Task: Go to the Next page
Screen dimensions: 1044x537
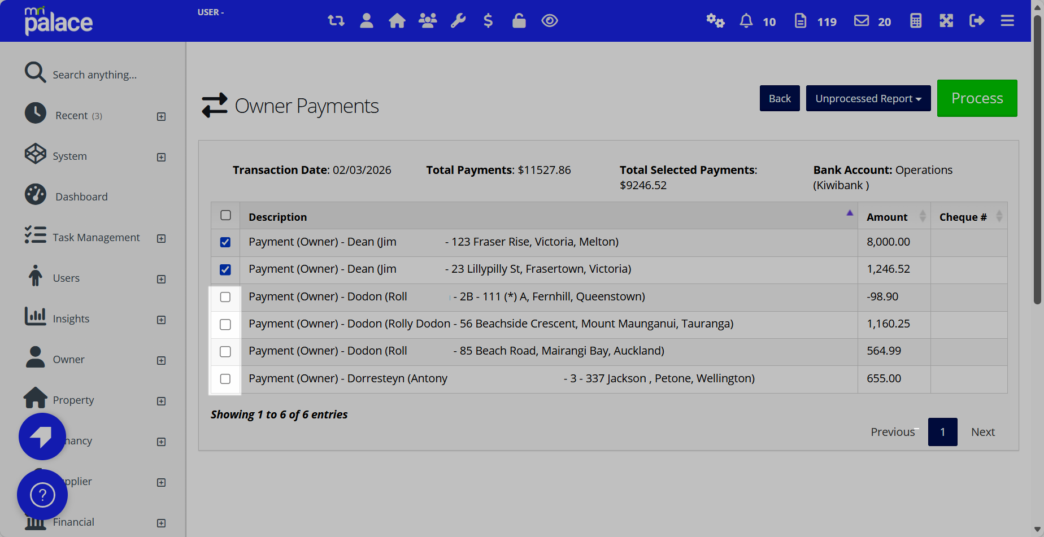Action: tap(983, 432)
